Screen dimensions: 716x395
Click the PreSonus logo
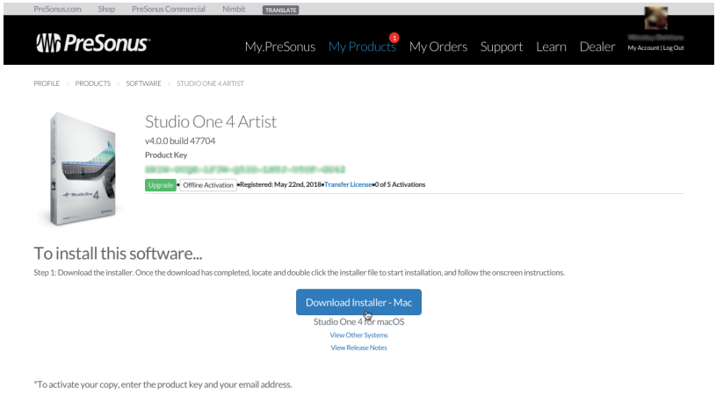(93, 43)
